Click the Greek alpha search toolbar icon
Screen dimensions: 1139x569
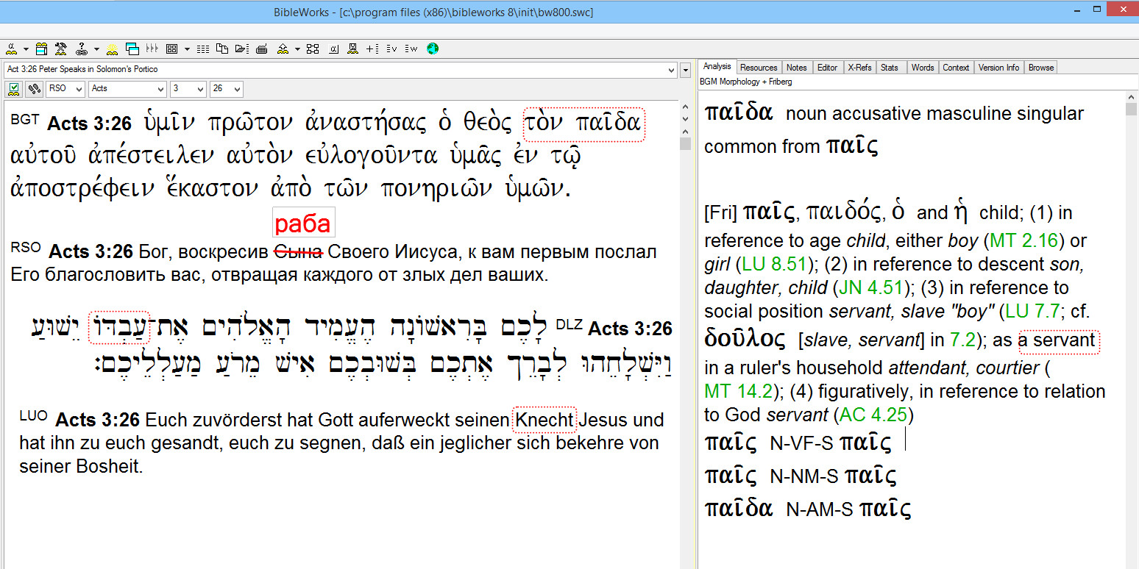pos(11,49)
